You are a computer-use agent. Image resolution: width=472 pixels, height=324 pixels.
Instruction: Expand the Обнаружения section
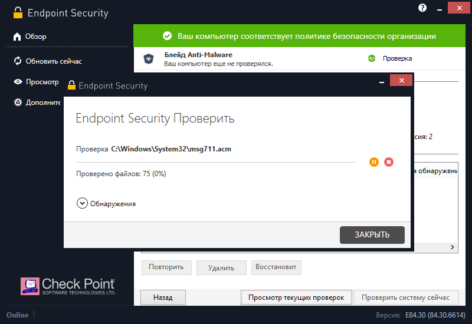(81, 203)
